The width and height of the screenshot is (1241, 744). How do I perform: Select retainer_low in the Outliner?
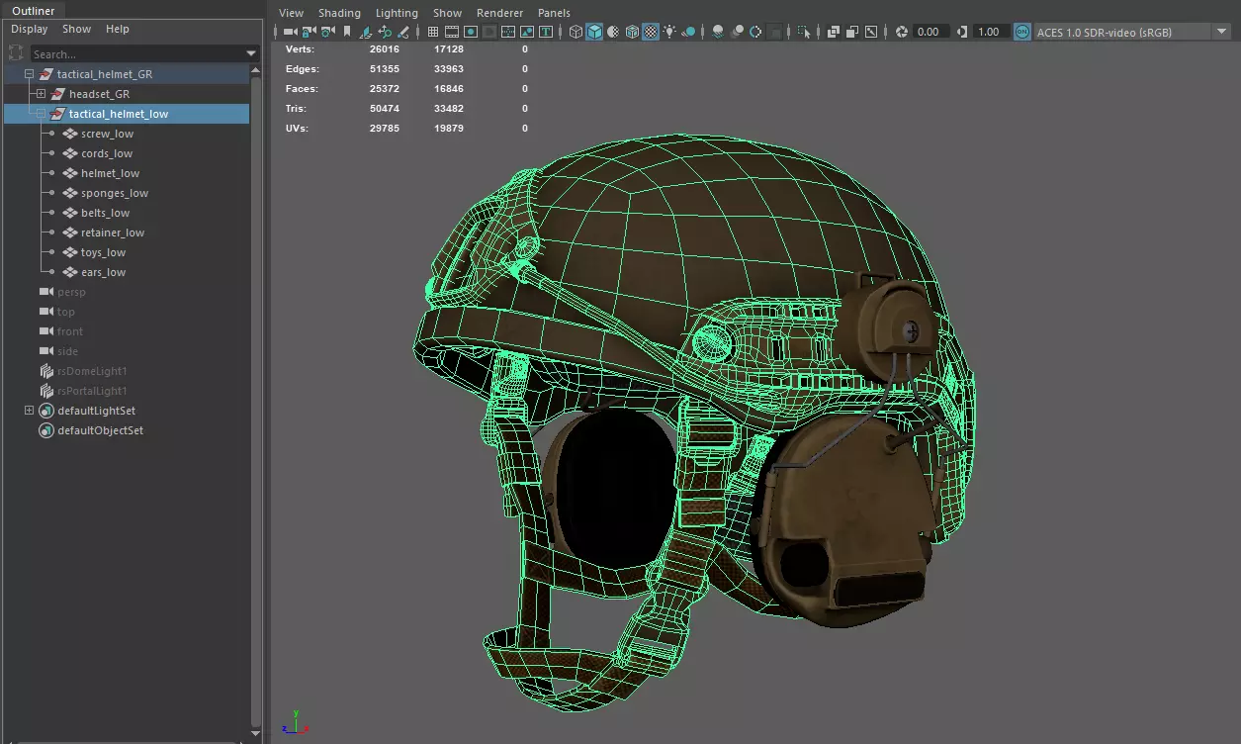(112, 232)
